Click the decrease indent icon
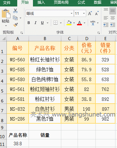This screenshot has width=117, height=148. pos(106,25)
